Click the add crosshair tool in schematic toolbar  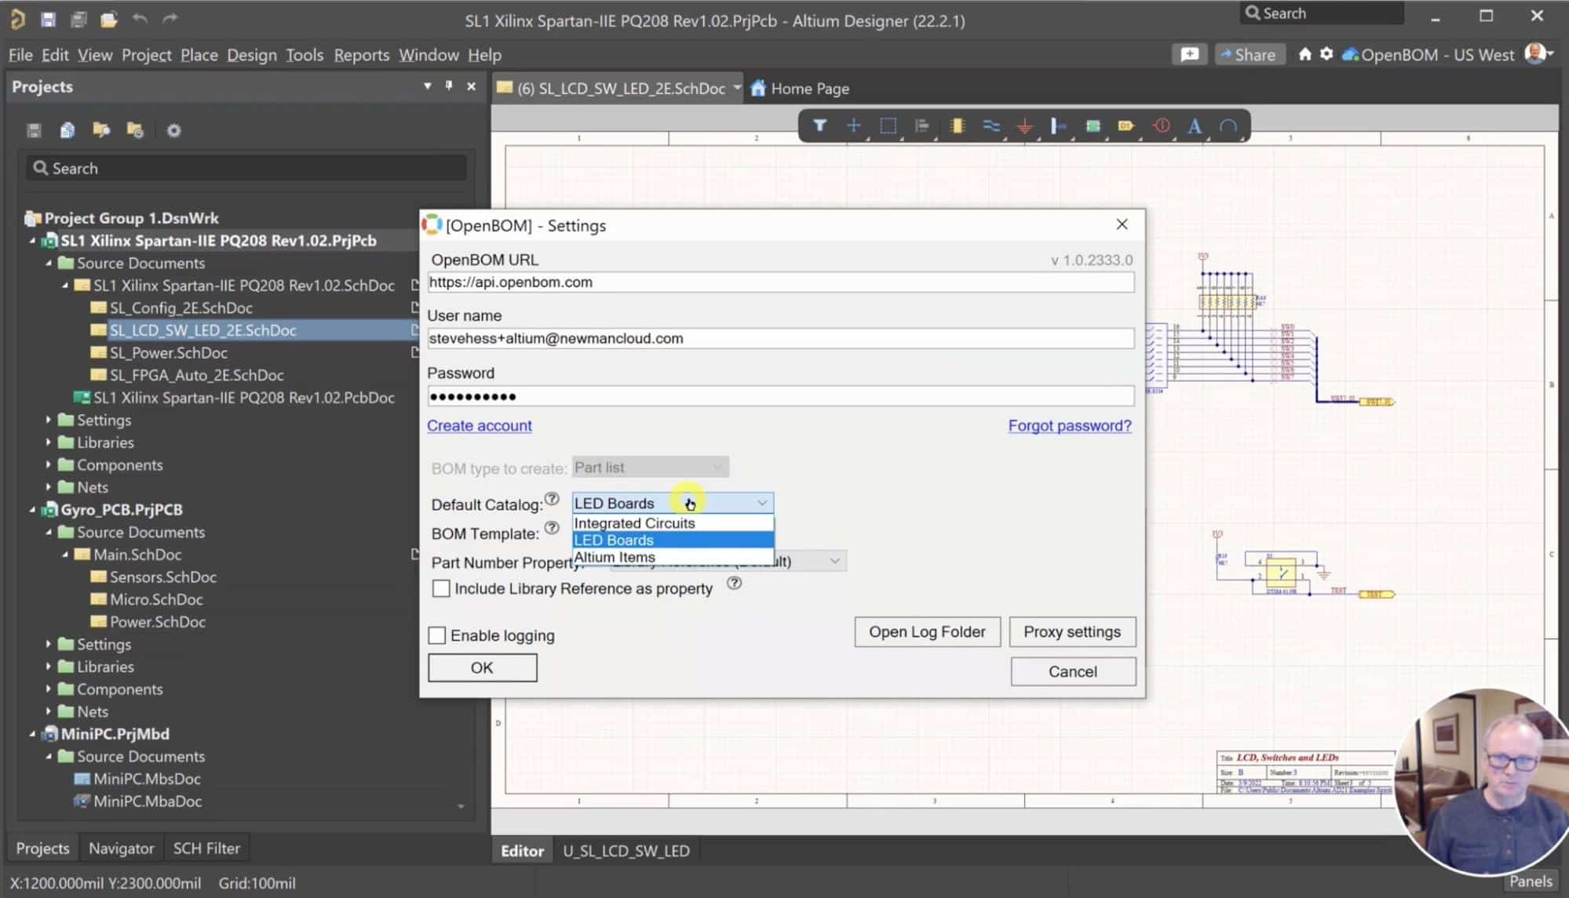pyautogui.click(x=853, y=125)
